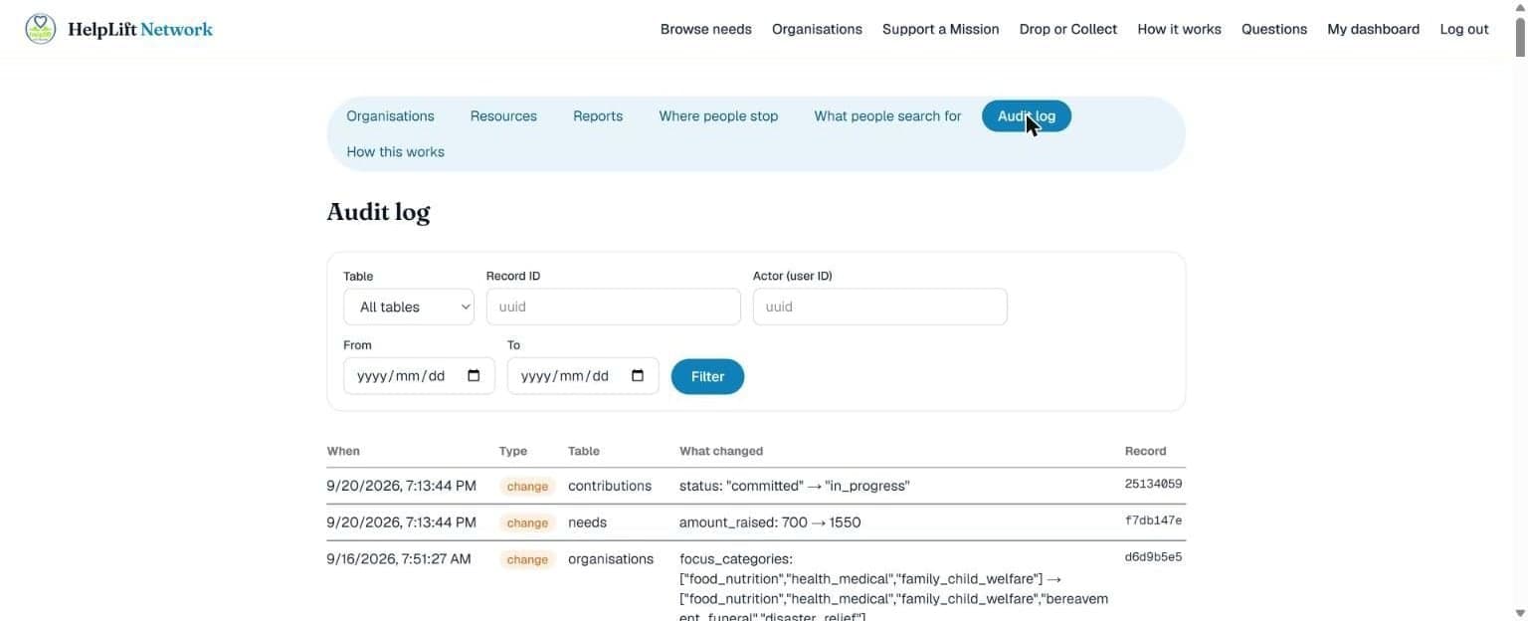Screen dimensions: 1528x621
Task: Click the organisations table cell
Action: [x=611, y=559]
